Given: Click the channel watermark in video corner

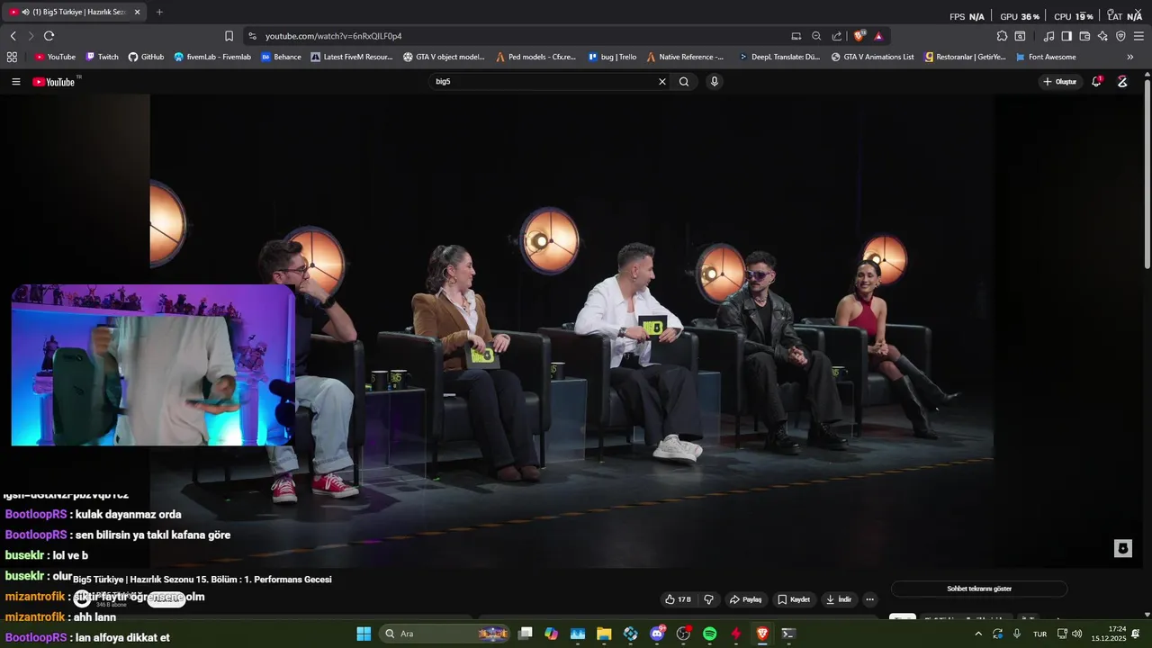Looking at the screenshot, I should [x=1122, y=549].
